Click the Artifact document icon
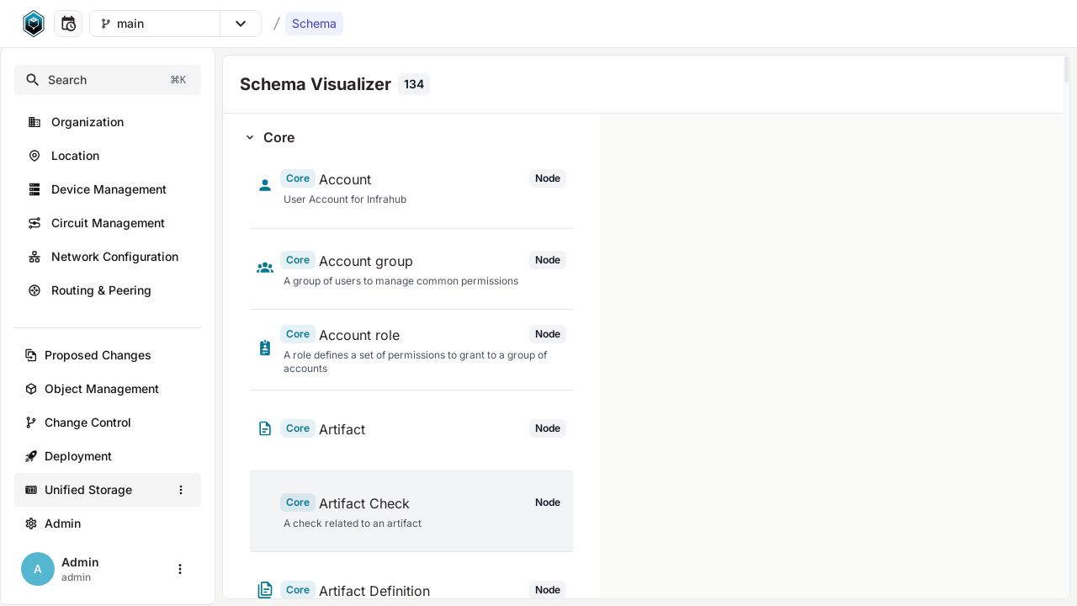The height and width of the screenshot is (606, 1077). click(x=265, y=428)
